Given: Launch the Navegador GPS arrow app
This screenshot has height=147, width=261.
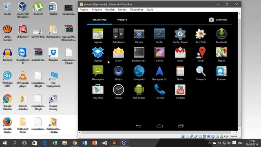Looking at the screenshot, I should click(159, 73).
